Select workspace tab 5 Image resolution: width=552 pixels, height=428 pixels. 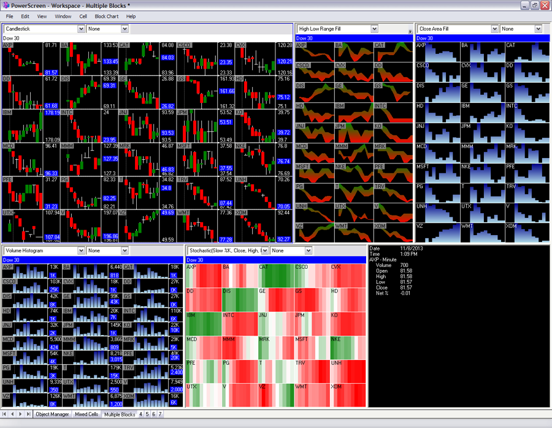(x=147, y=415)
